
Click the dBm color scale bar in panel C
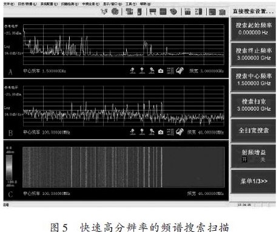[x=9, y=167]
